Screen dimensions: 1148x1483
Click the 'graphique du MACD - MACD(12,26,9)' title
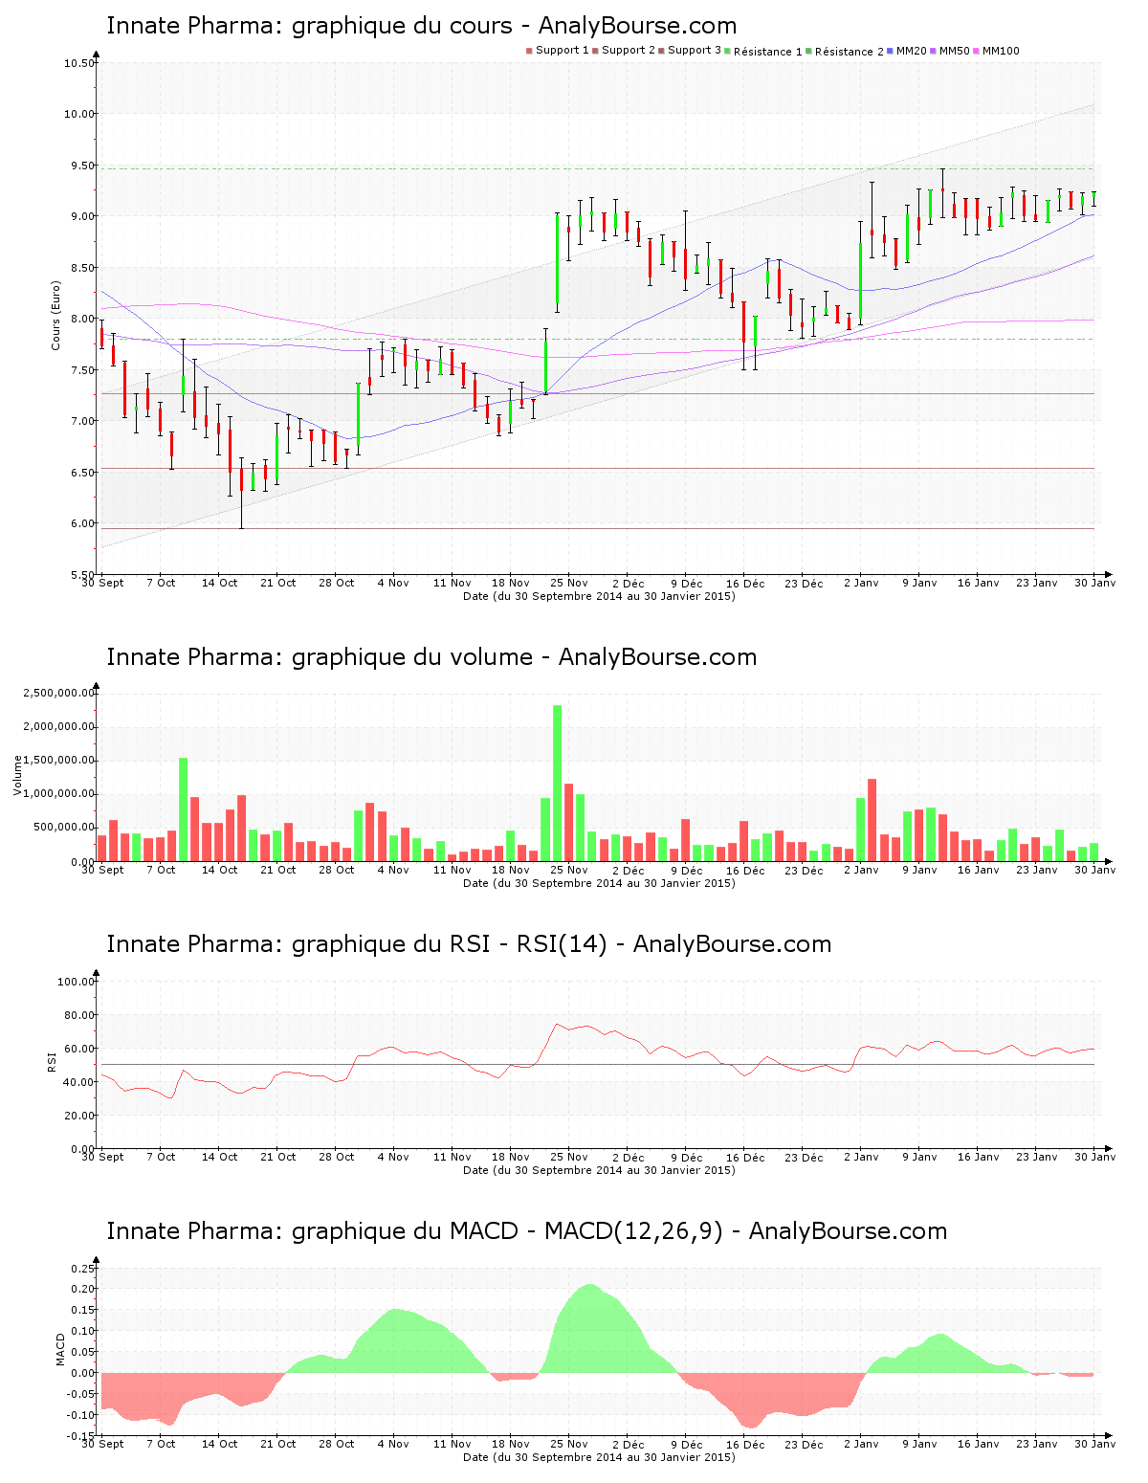pos(527,1231)
